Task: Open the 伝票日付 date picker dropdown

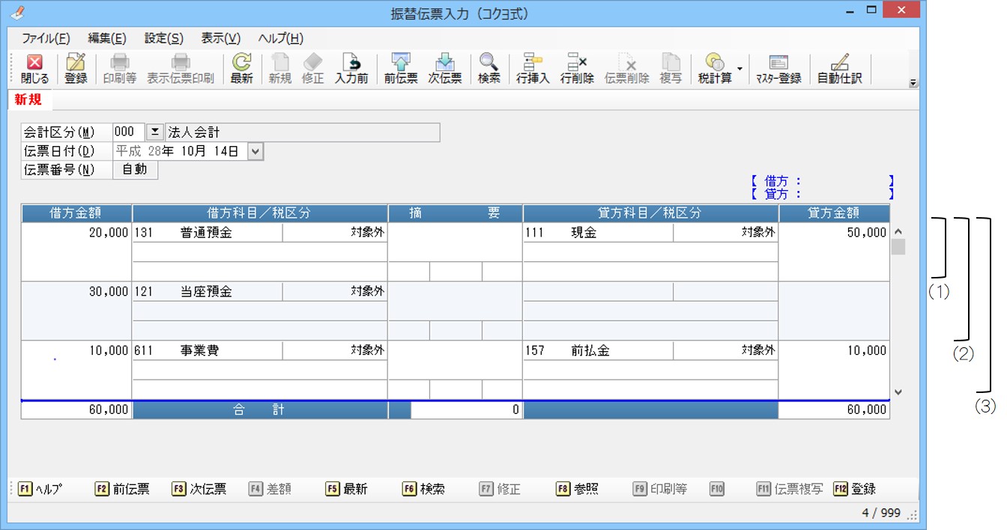Action: pyautogui.click(x=255, y=151)
